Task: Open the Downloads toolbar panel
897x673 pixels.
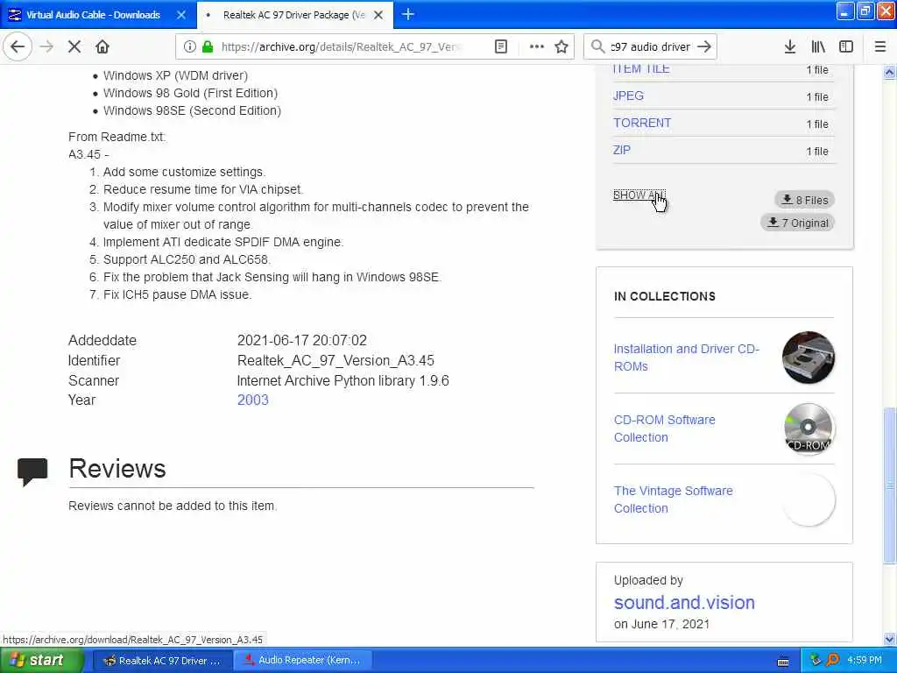Action: (789, 46)
